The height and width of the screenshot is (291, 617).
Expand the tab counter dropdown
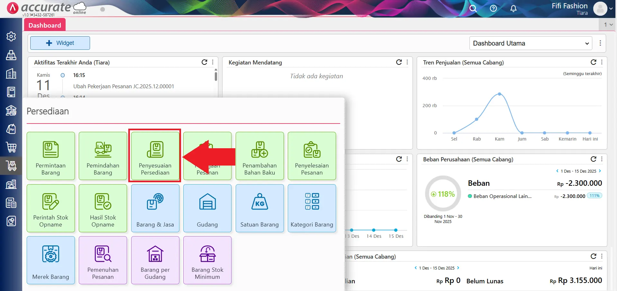[608, 24]
